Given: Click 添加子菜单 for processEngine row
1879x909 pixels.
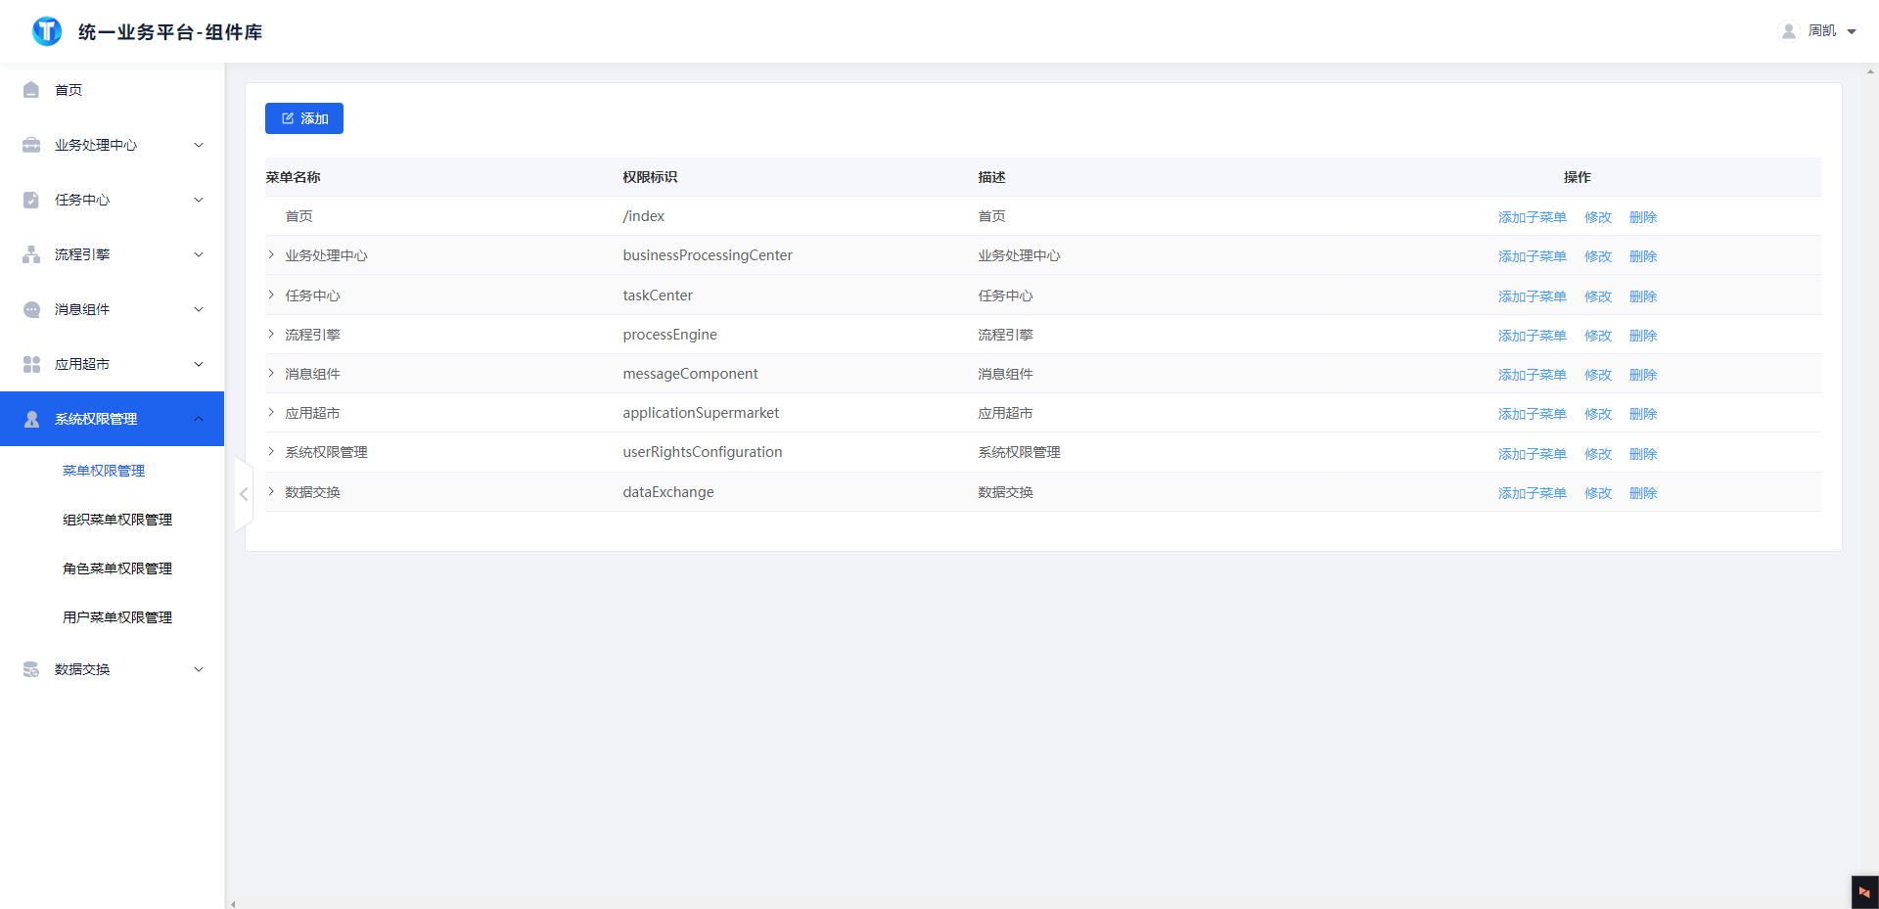Looking at the screenshot, I should pyautogui.click(x=1533, y=336).
